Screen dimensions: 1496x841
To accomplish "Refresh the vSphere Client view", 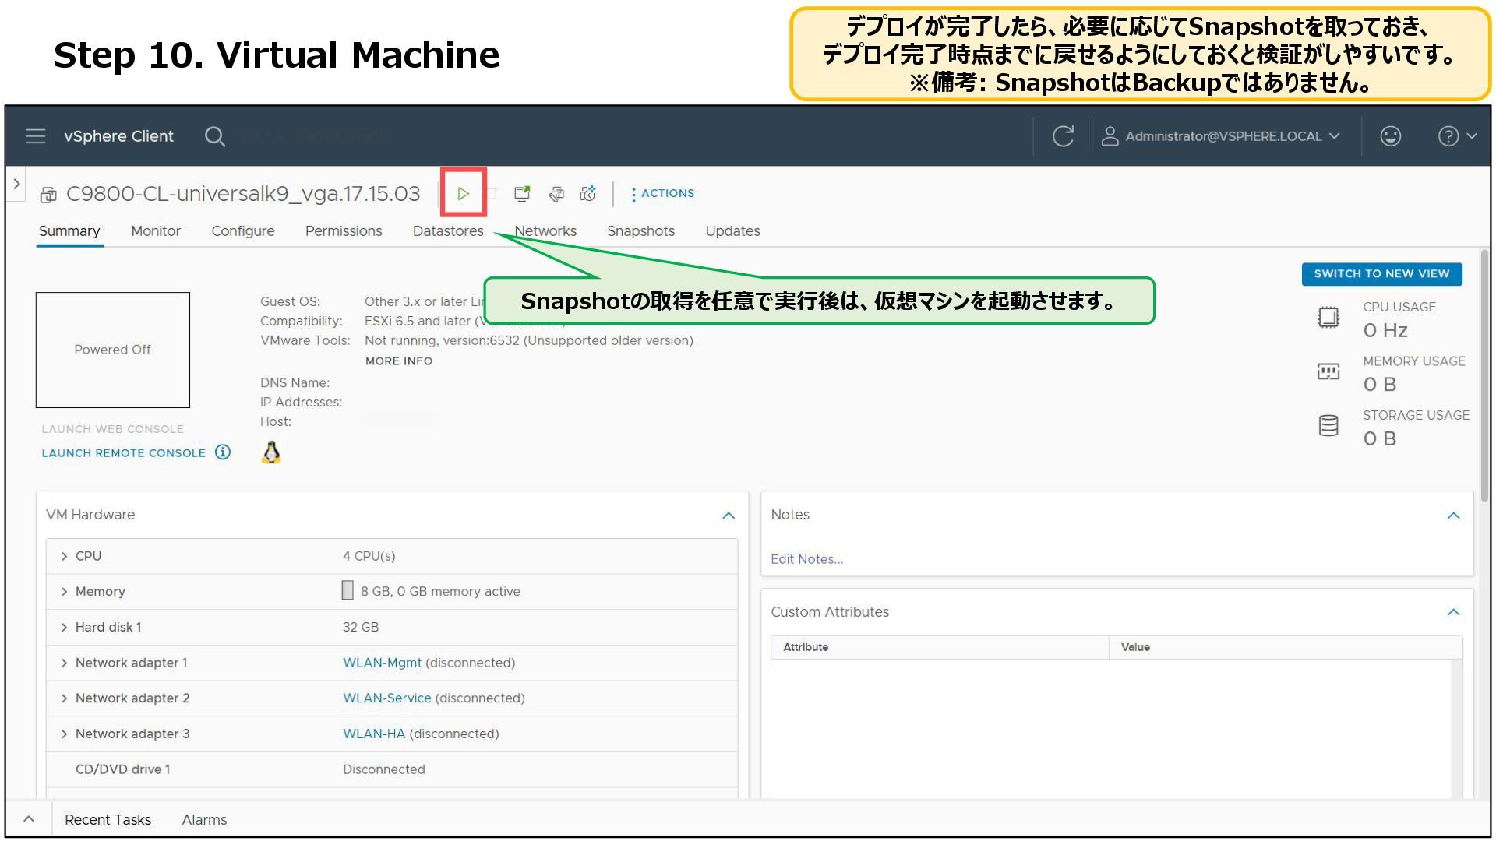I will [x=1063, y=136].
